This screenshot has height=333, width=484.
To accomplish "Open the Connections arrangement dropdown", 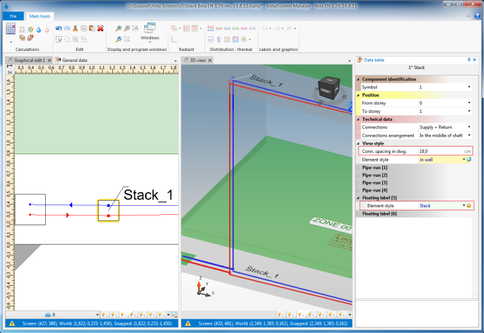I will point(469,135).
